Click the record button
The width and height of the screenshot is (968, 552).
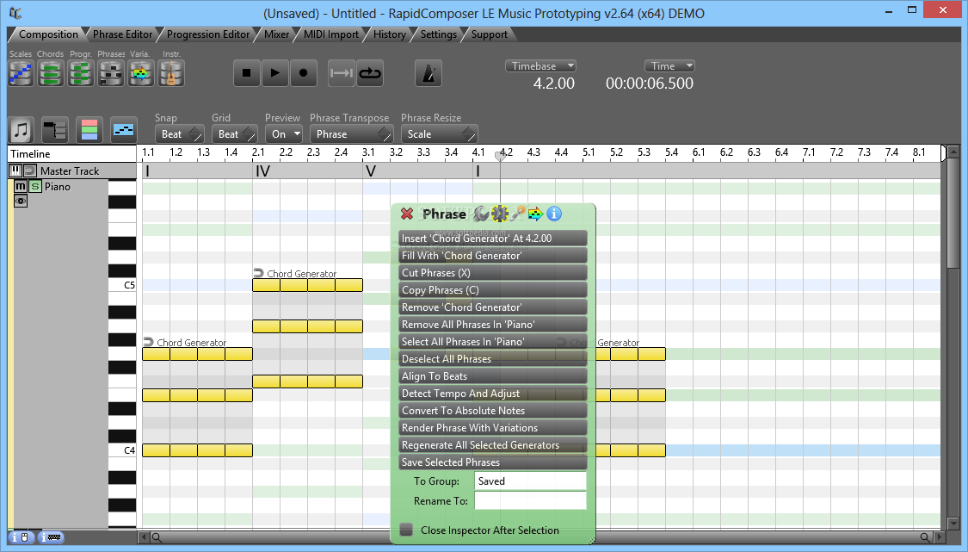tap(303, 73)
